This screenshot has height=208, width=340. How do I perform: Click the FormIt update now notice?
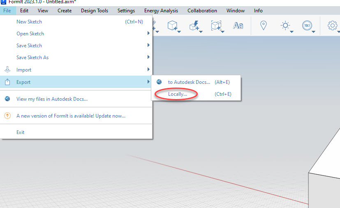[x=76, y=116]
